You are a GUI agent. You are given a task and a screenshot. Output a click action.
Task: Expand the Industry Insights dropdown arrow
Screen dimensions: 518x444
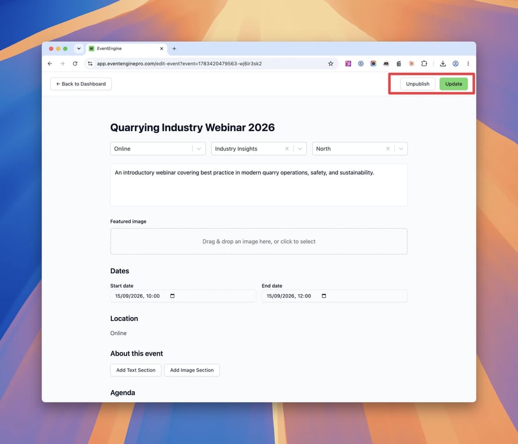[x=300, y=149]
